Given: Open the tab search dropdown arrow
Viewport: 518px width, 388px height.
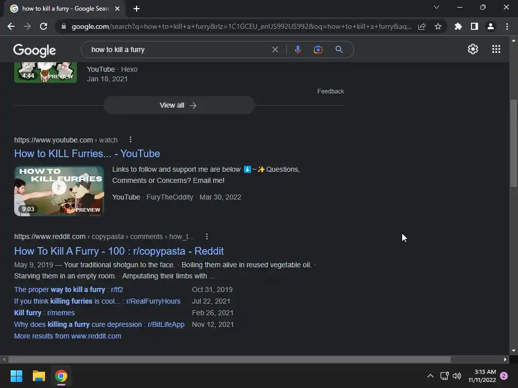Looking at the screenshot, I should (437, 7).
